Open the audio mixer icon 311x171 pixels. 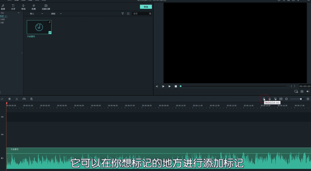275,99
